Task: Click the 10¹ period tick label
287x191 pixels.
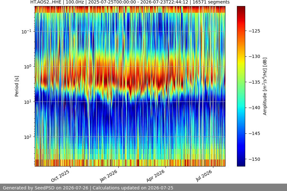Action: (x=27, y=102)
